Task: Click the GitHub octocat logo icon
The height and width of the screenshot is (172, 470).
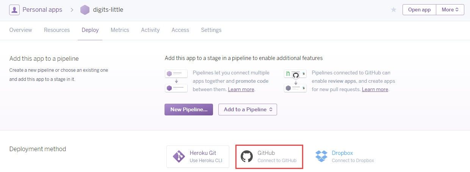Action: point(247,156)
